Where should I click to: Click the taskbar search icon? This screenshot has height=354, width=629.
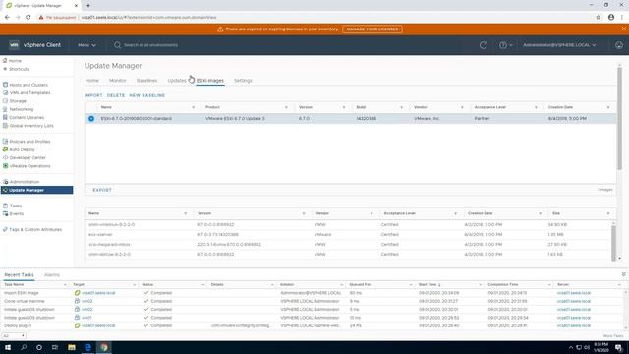point(24,347)
